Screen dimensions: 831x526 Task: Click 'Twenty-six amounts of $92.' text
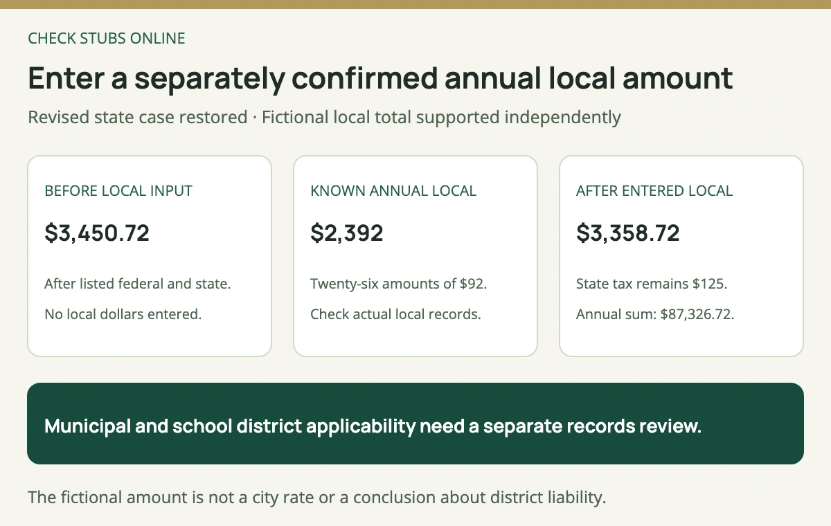(x=399, y=284)
